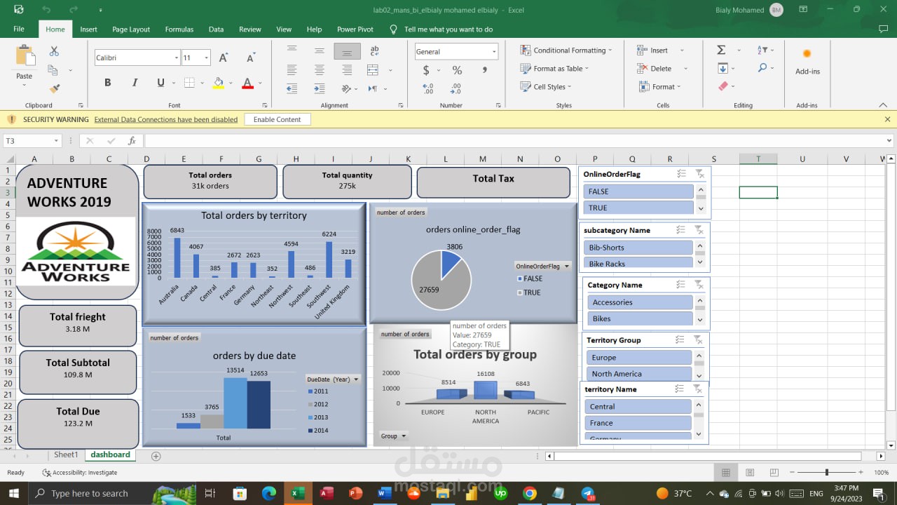Open Excel from the Windows taskbar
The image size is (897, 505).
point(297,493)
